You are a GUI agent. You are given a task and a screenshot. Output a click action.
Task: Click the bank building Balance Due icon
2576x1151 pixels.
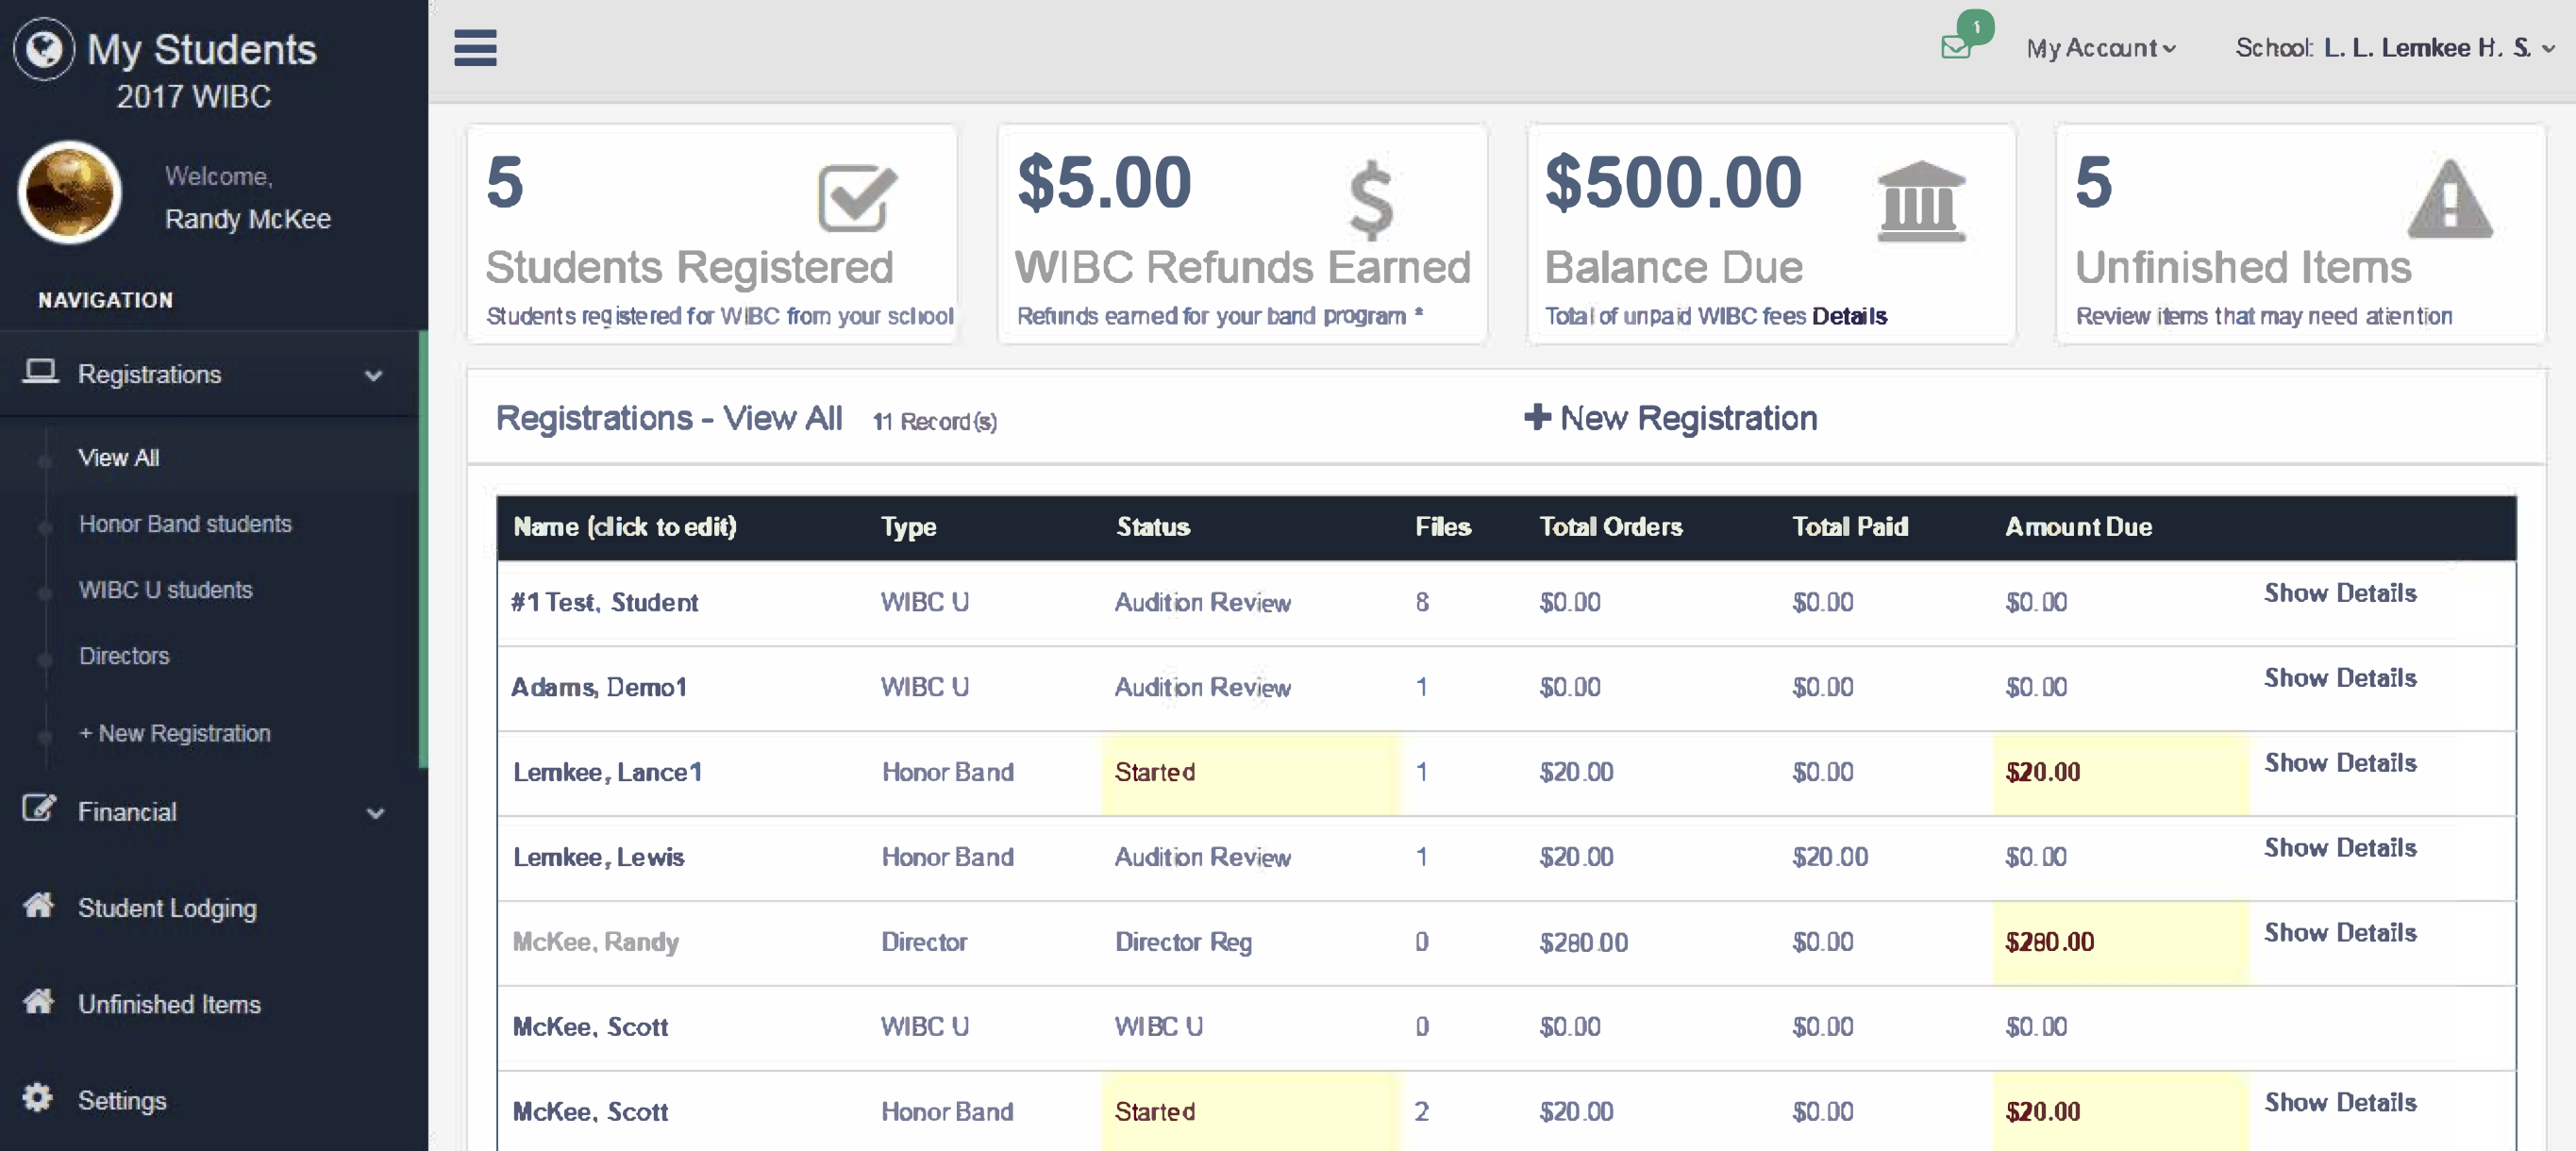pos(1921,201)
